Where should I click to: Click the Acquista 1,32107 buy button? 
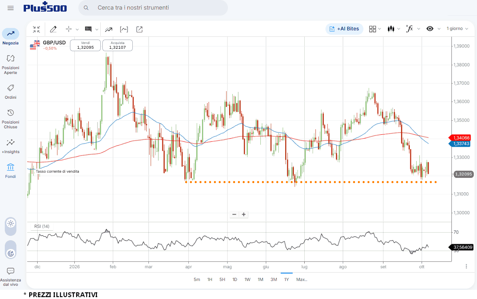pos(118,45)
